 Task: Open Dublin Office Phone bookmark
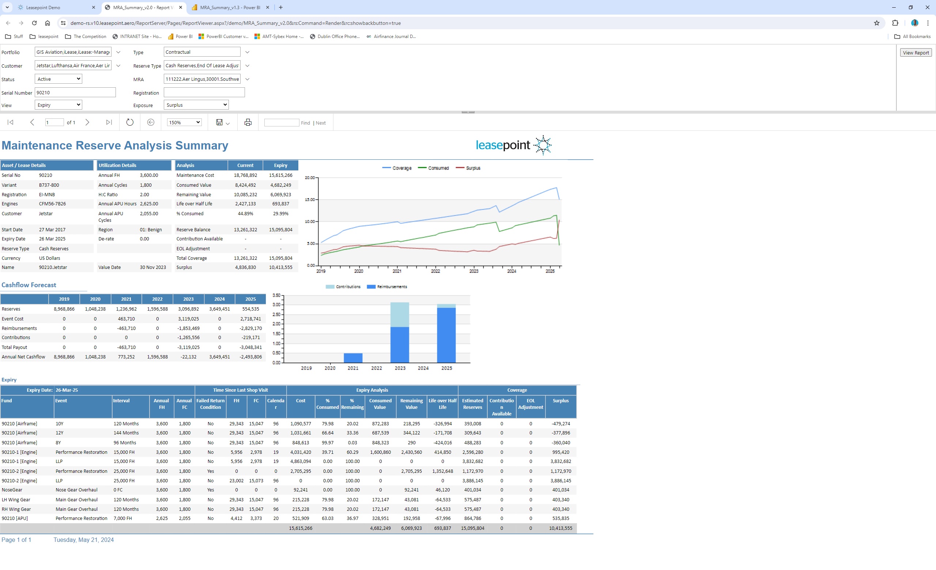point(335,37)
